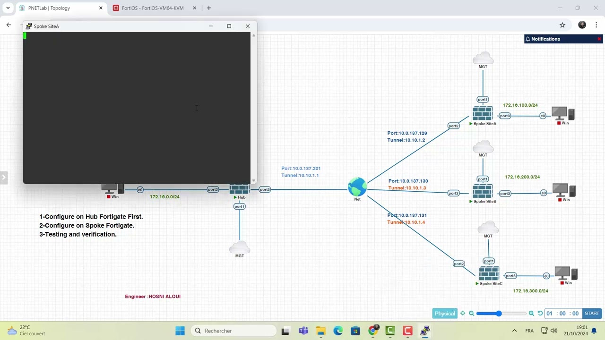This screenshot has height=340, width=605.
Task: Select the MGT cloud above Spoke SiteB
Action: (483, 146)
